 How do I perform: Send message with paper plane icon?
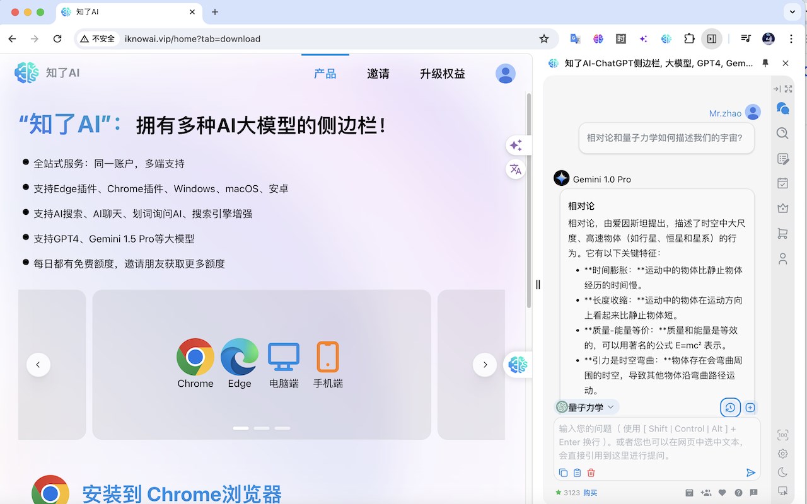tap(750, 472)
